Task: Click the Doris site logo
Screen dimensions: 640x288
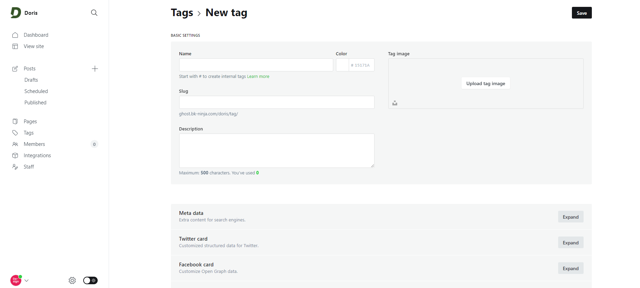Action: coord(16,13)
